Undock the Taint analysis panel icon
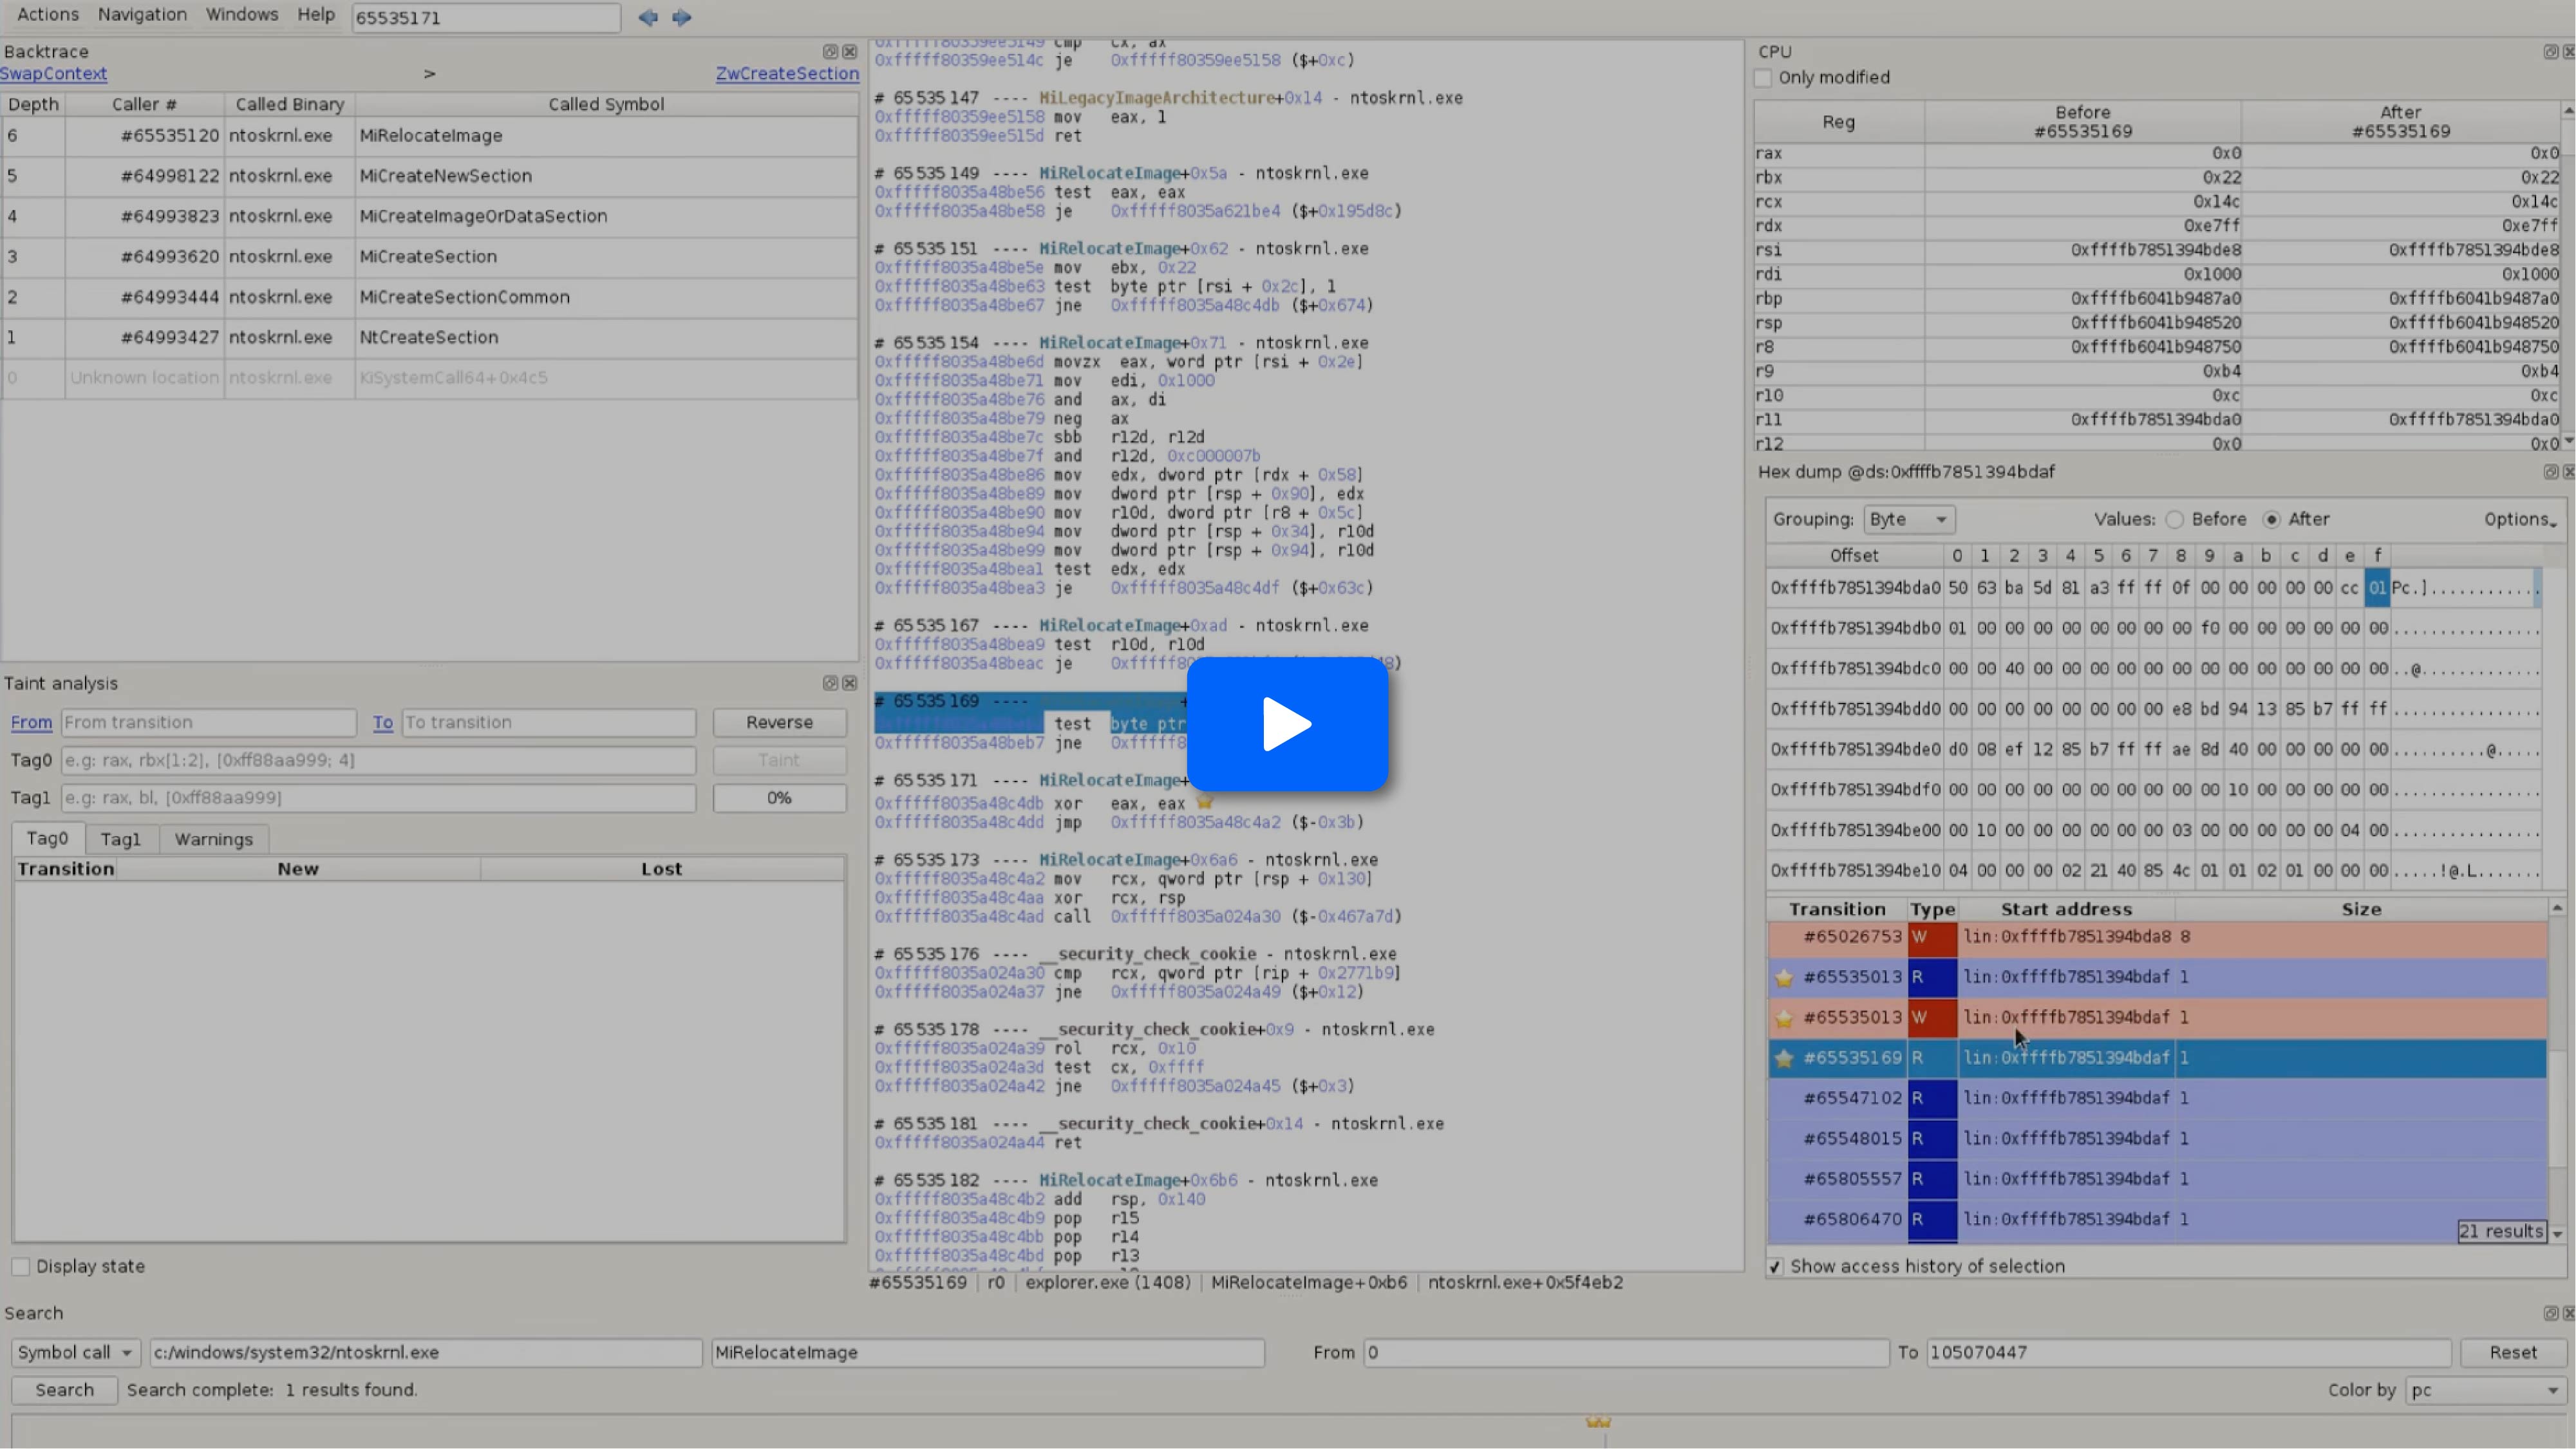The width and height of the screenshot is (2576, 1449). [829, 683]
